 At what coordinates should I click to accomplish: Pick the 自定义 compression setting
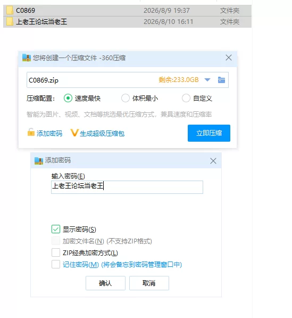(186, 99)
